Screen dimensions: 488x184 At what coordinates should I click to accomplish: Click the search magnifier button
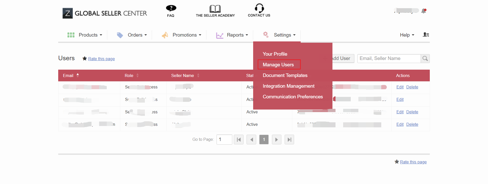coord(425,58)
